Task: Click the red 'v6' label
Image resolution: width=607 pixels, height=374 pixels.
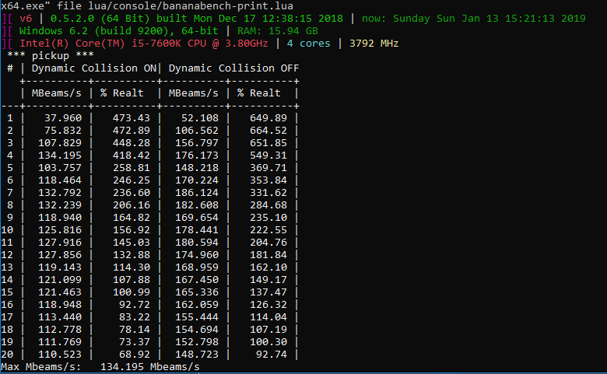Action: [x=26, y=19]
